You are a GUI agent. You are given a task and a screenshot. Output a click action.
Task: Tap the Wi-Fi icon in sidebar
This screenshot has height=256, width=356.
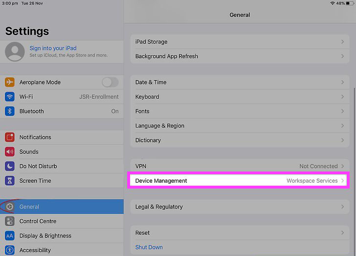point(10,97)
